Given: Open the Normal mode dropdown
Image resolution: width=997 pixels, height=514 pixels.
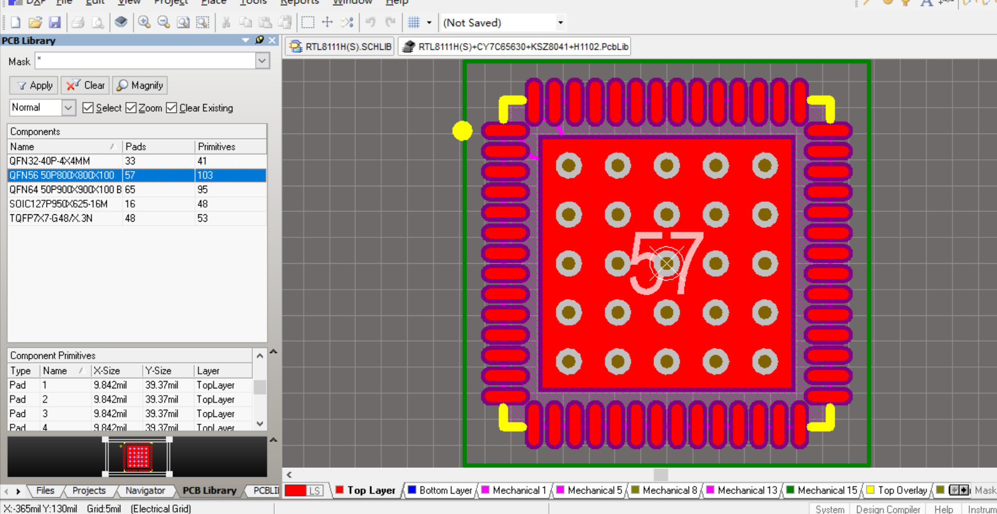Looking at the screenshot, I should click(x=69, y=107).
